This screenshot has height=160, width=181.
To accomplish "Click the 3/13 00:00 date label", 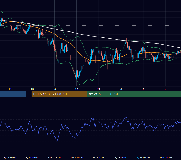I will pyautogui.click(x=121, y=157).
